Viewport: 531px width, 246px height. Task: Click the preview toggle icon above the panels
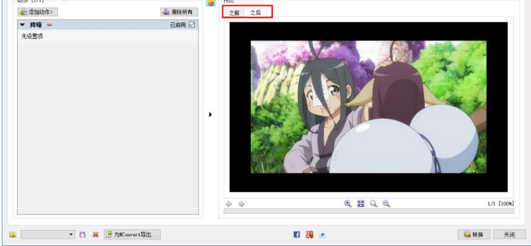point(211,3)
